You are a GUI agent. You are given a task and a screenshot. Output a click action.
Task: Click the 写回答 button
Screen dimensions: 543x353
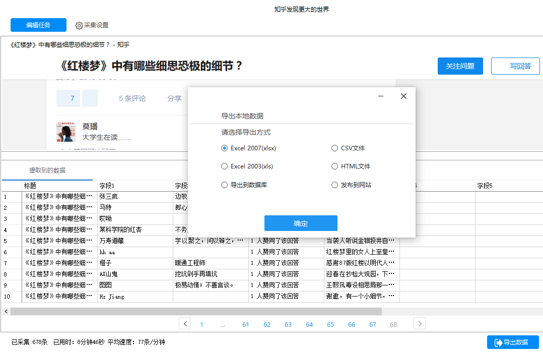(x=515, y=66)
